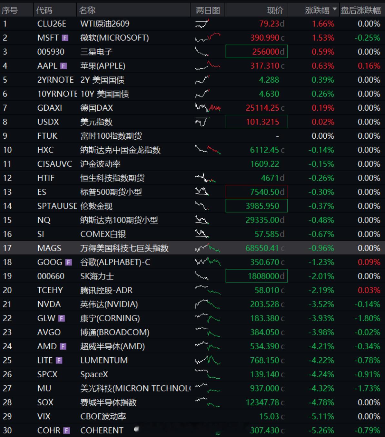This screenshot has width=385, height=437.
Task: Open the 英伟达(NVIDIA) two-day sparkline
Action: 208,304
